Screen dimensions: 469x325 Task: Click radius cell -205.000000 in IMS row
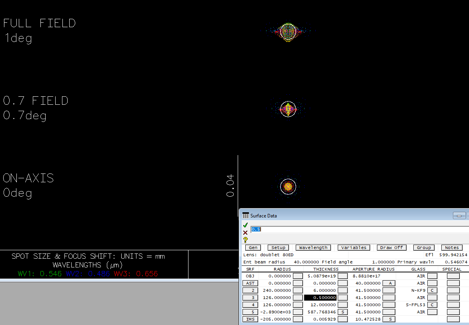click(x=275, y=319)
